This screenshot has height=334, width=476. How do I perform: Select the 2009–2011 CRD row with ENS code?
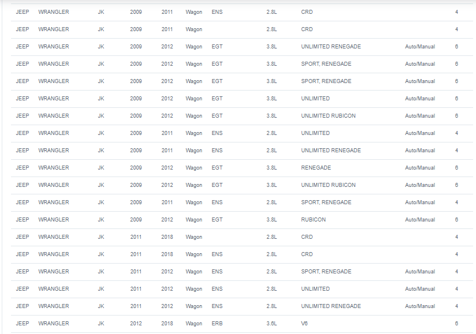tap(241, 12)
